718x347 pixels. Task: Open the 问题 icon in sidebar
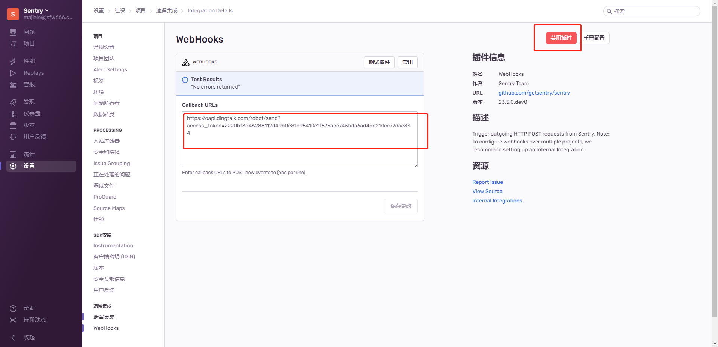pyautogui.click(x=13, y=32)
